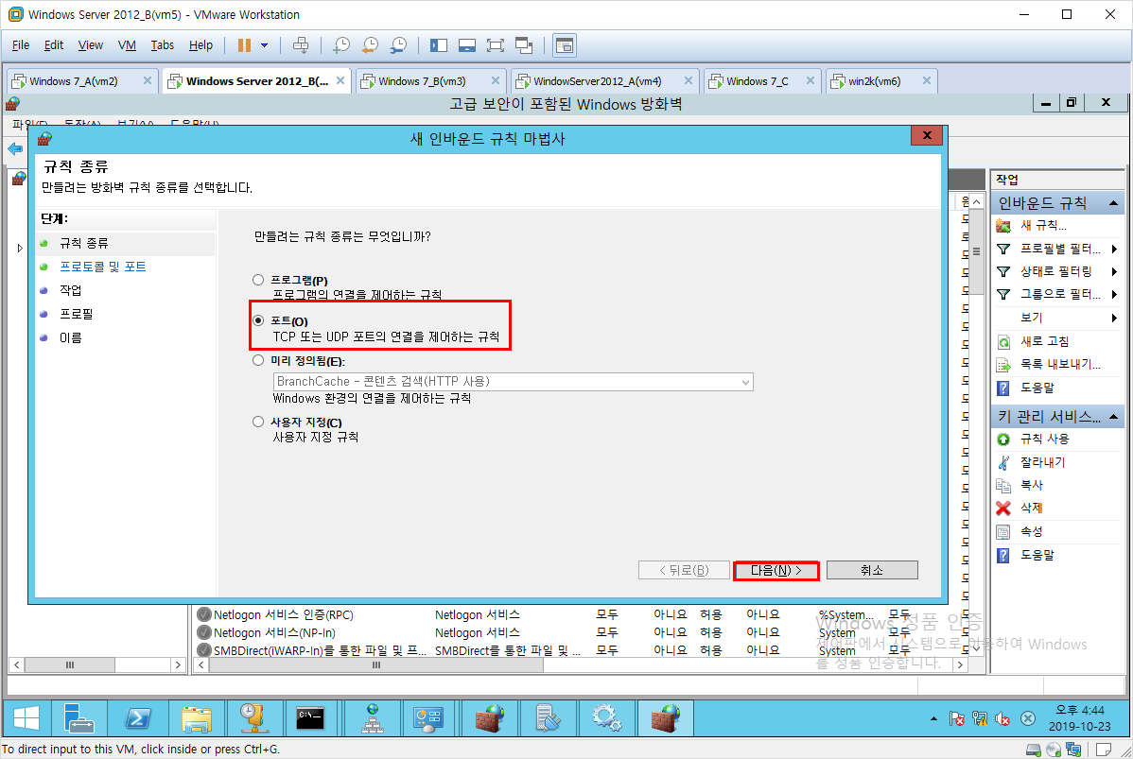The image size is (1133, 759).
Task: Open the File menu in VMware
Action: click(x=21, y=45)
